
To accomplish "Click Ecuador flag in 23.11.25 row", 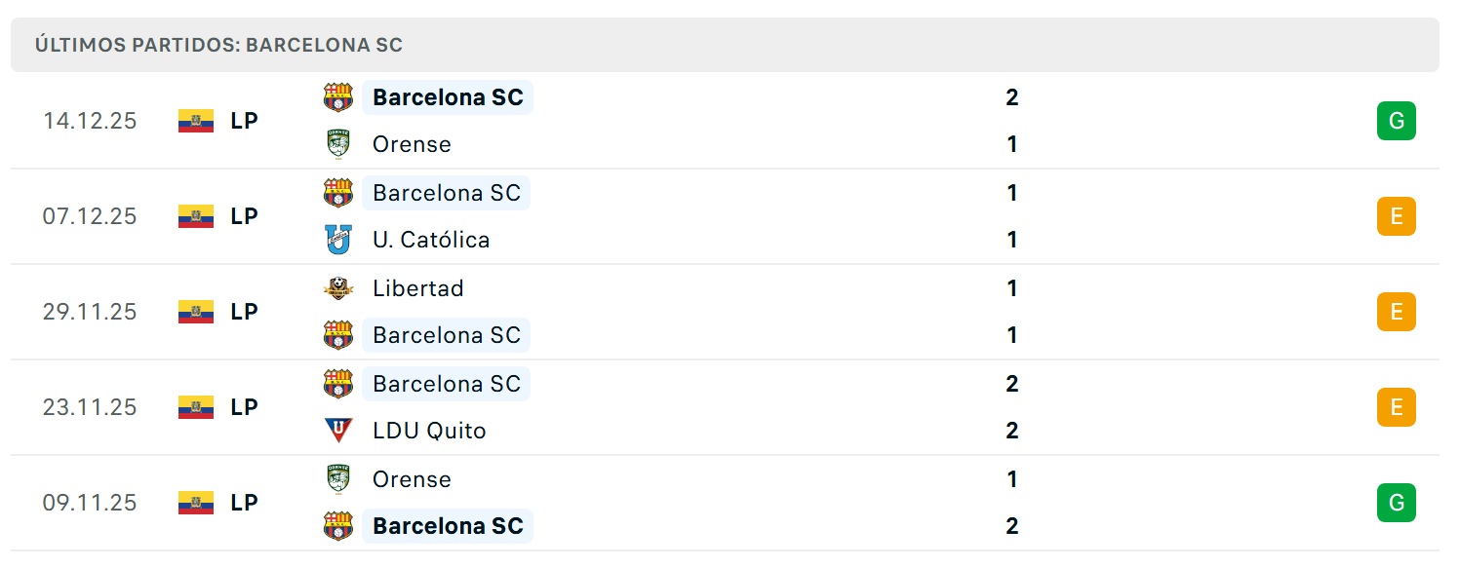I will (196, 407).
